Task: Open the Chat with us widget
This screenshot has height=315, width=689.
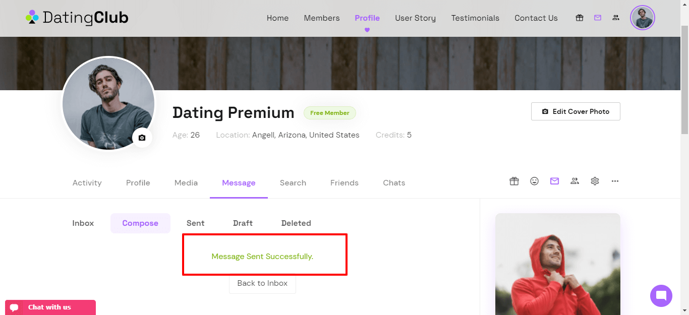Action: point(50,307)
